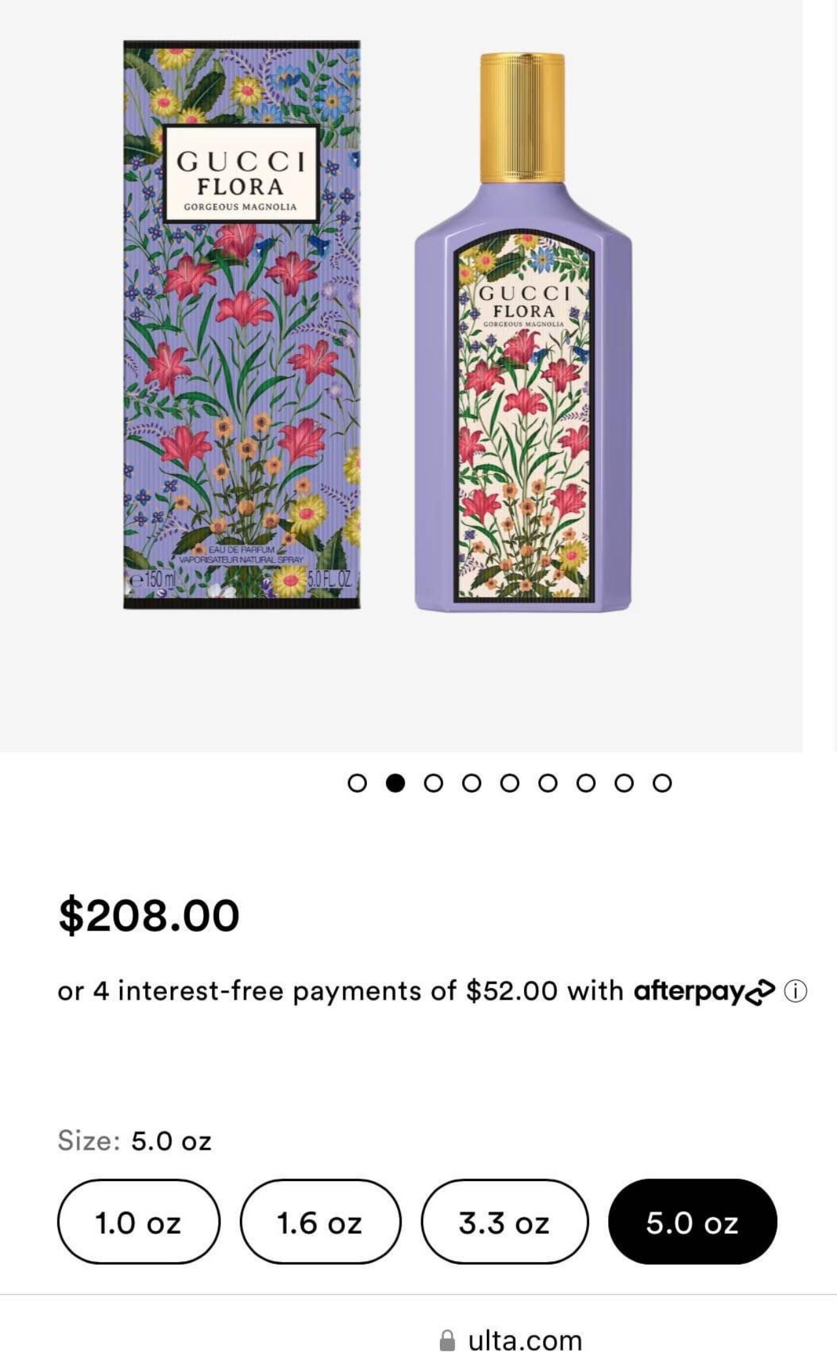Click the Afterpay info icon
This screenshot has width=837, height=1365.
pos(795,991)
